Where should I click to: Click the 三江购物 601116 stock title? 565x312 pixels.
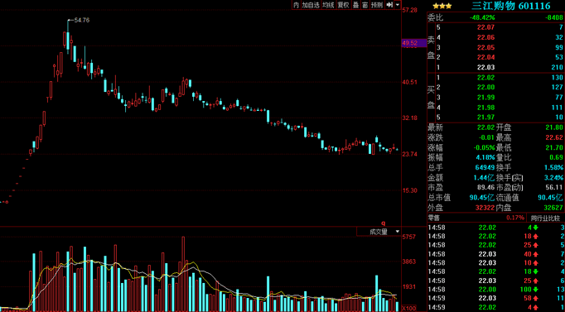coord(511,6)
